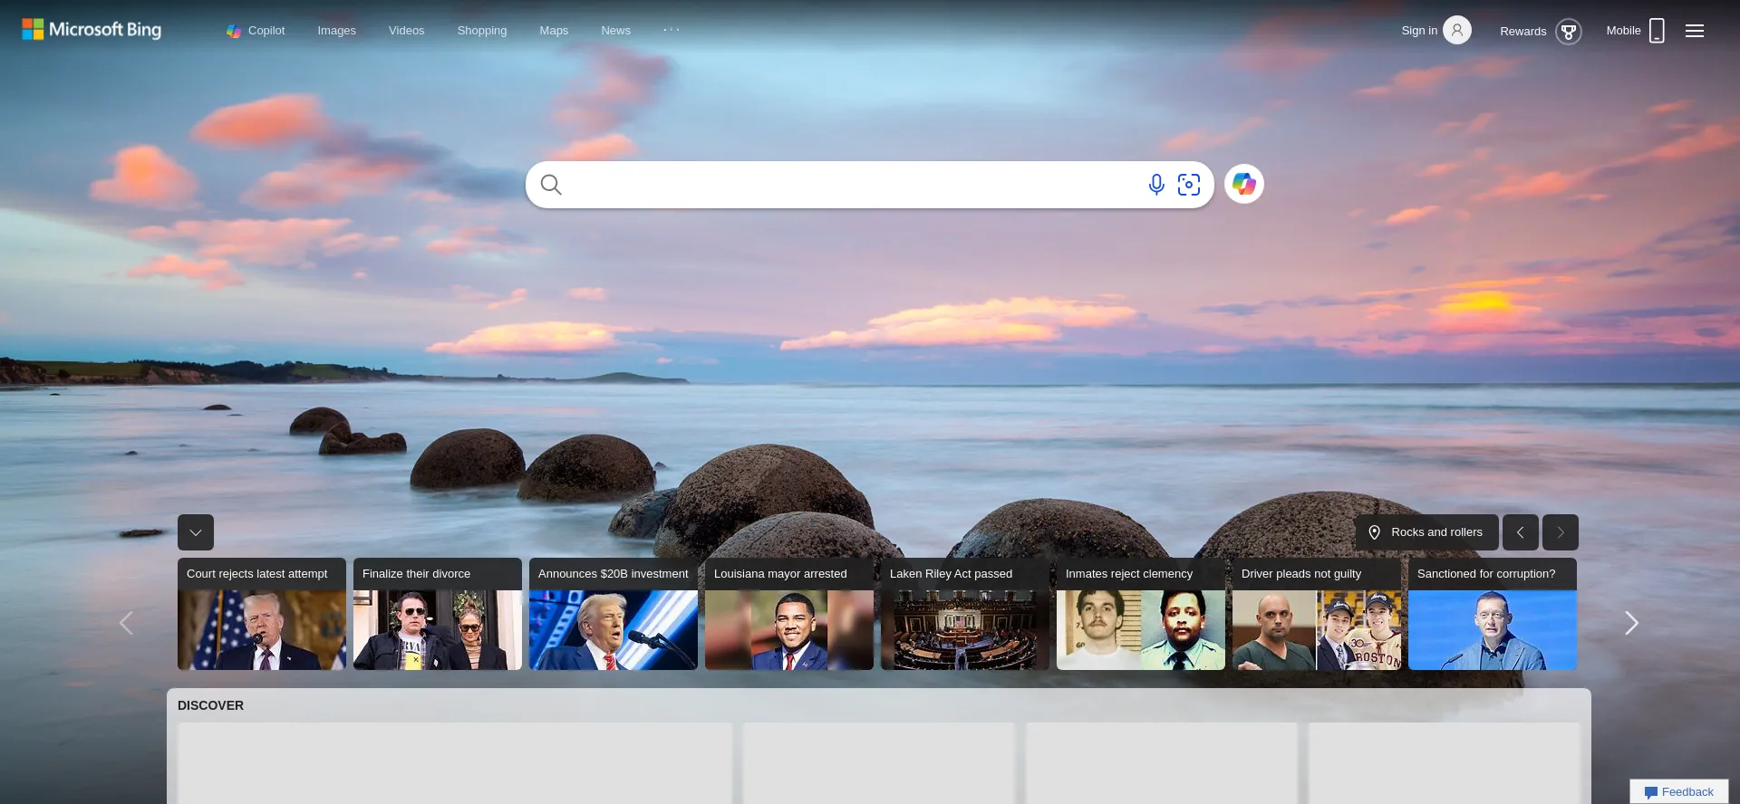Open Louisiana mayor arrested news card
Viewport: 1740px width, 804px height.
coord(788,615)
